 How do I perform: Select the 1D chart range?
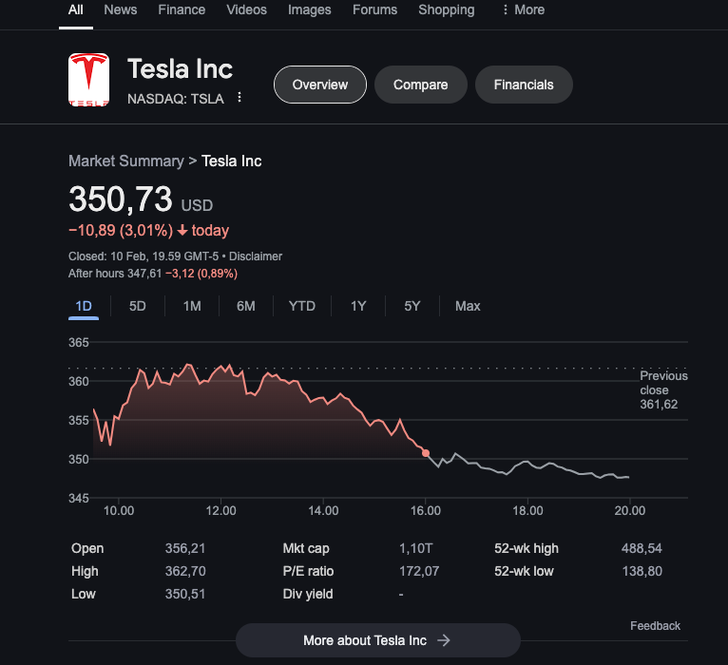[x=84, y=306]
